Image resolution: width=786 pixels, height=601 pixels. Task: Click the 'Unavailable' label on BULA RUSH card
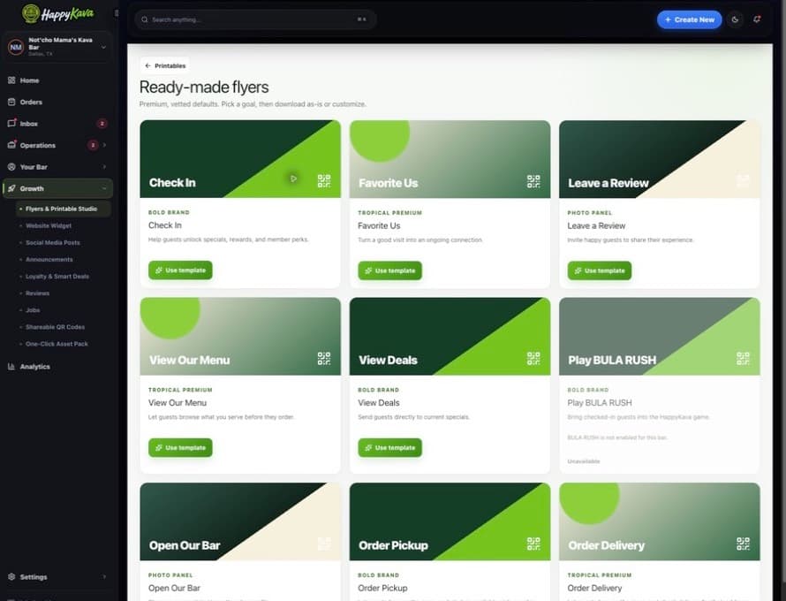(x=584, y=461)
